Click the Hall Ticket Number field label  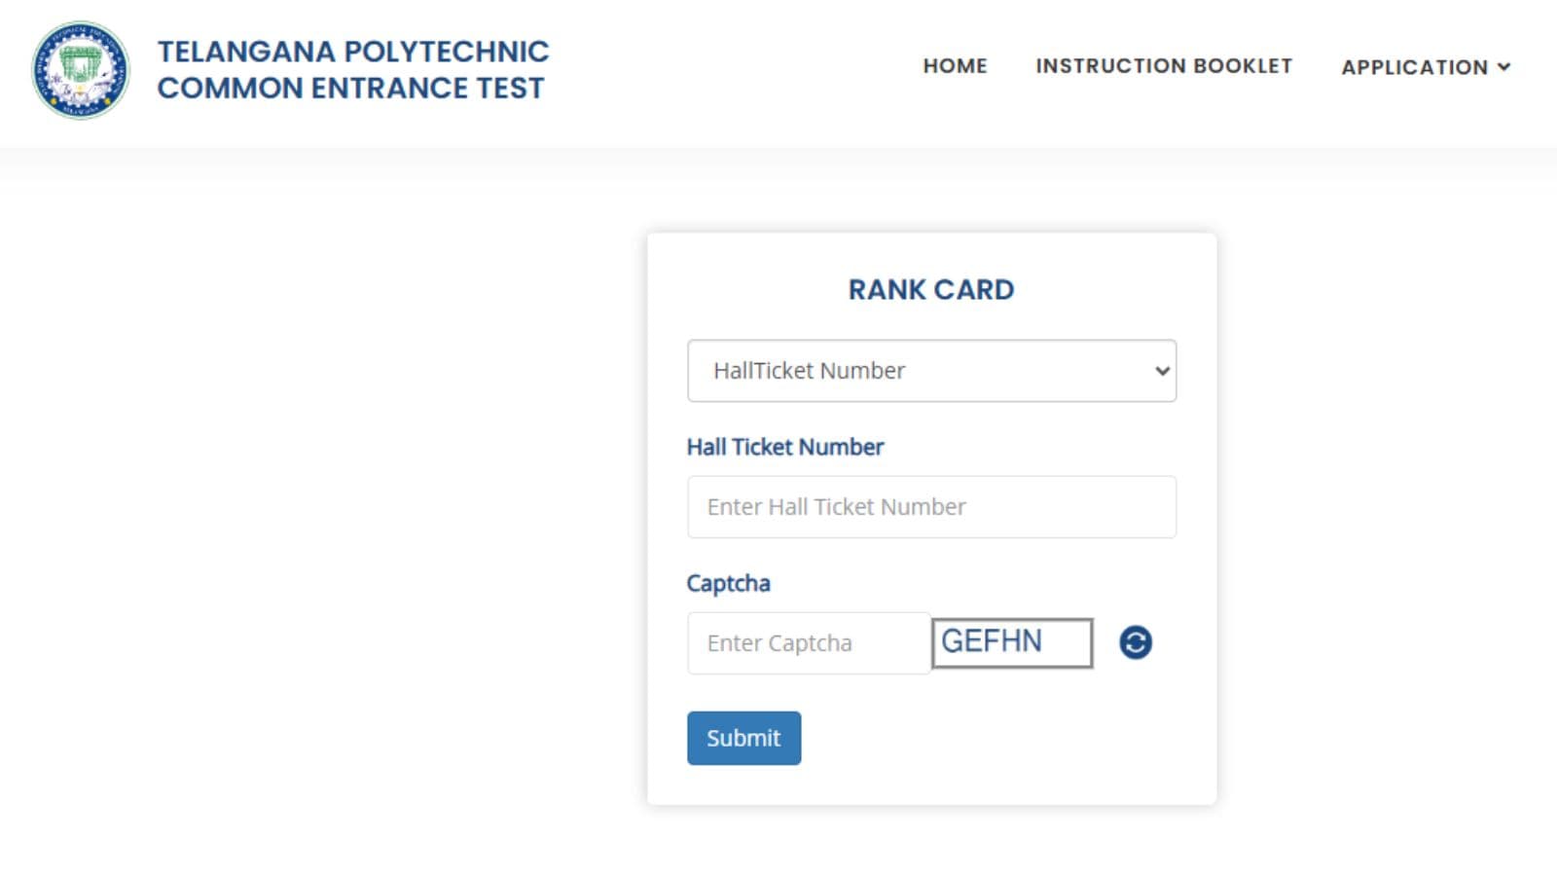click(x=784, y=447)
